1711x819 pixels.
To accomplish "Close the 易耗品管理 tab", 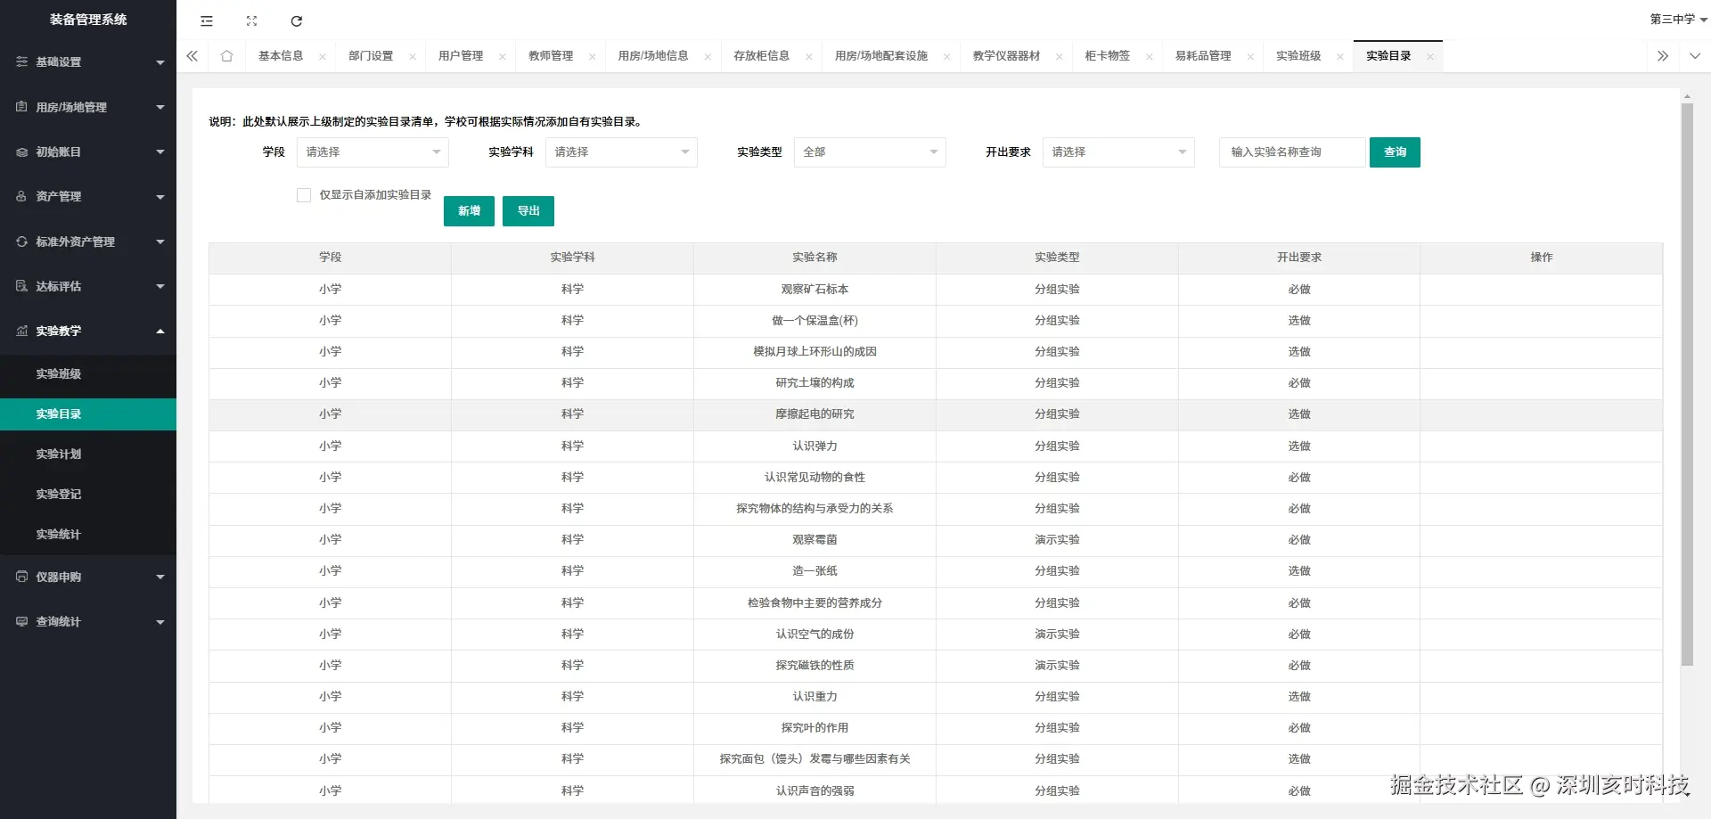I will [x=1251, y=56].
